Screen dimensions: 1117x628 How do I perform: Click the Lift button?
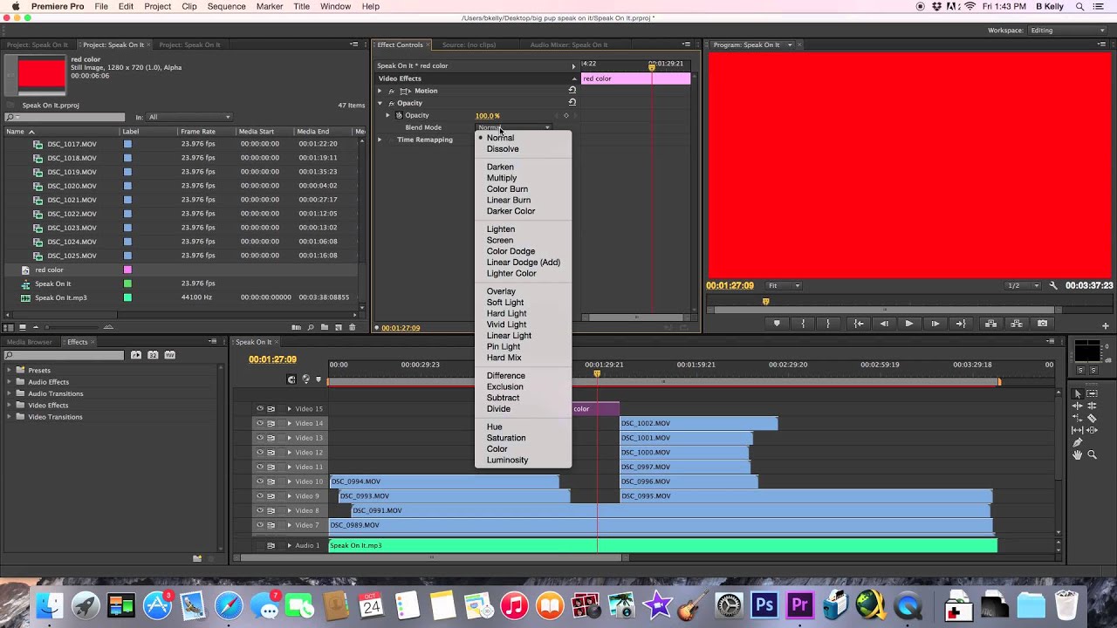[x=990, y=324]
